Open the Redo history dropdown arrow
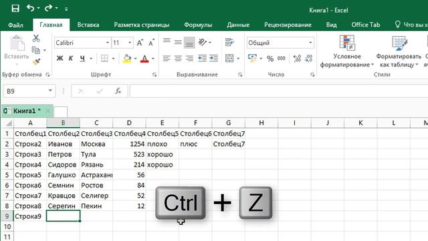428x241 pixels. [x=56, y=9]
